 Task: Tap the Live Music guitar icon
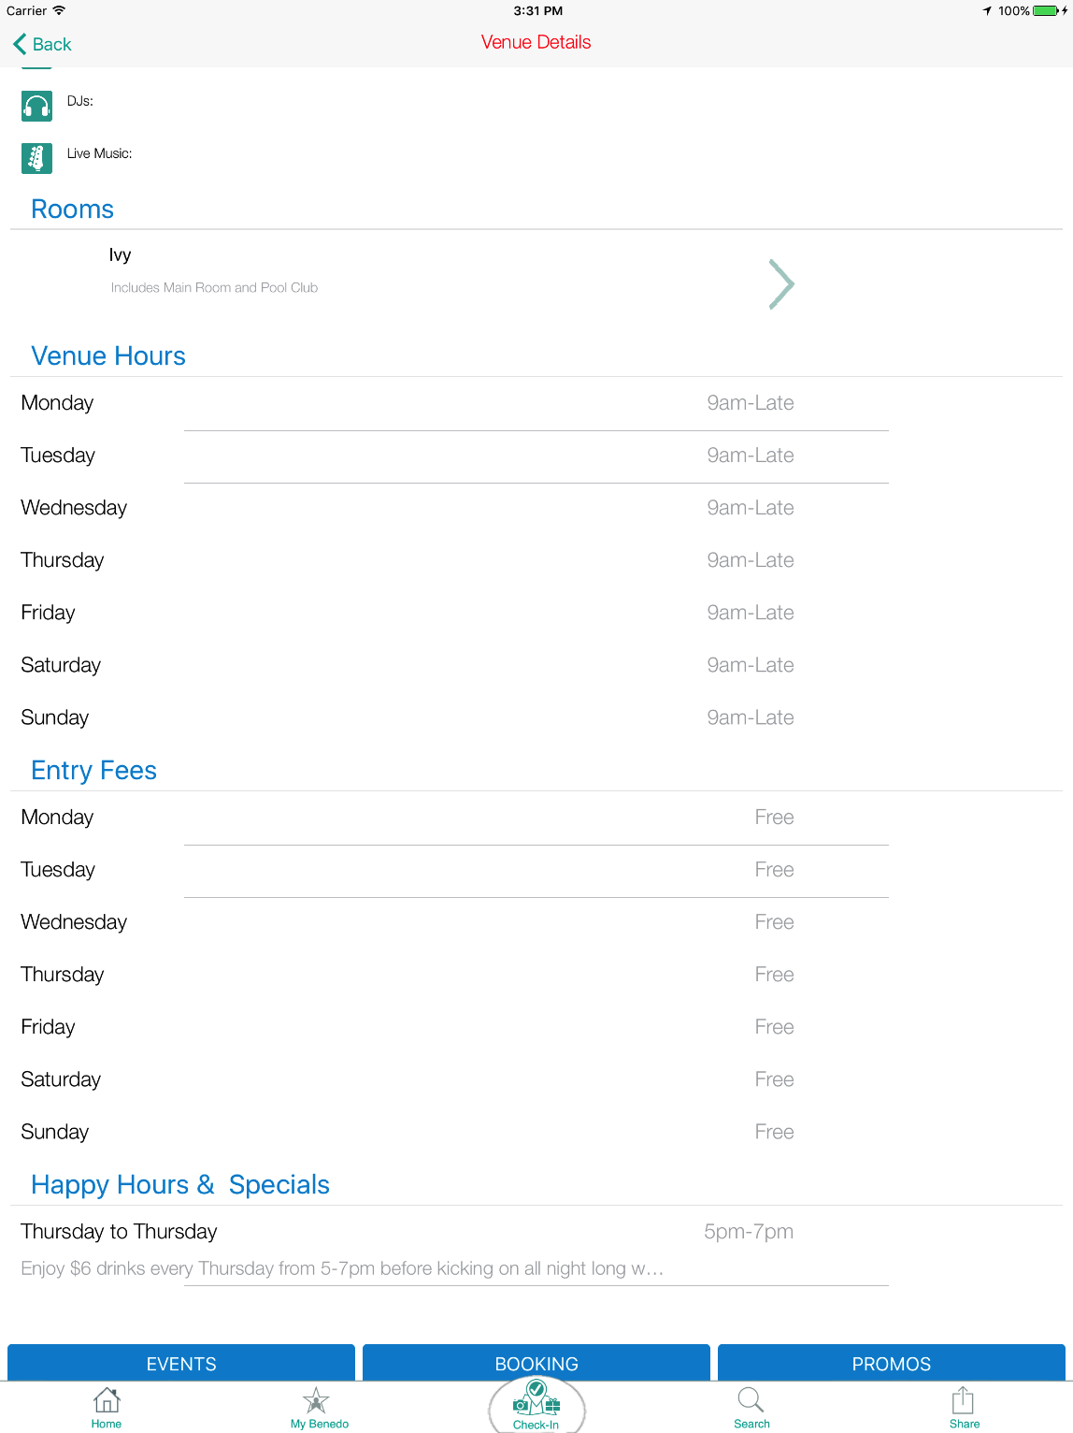(36, 158)
